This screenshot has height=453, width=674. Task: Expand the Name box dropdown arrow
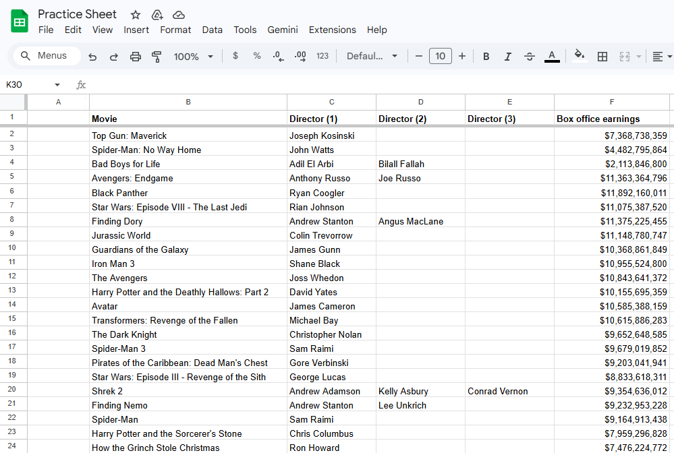[57, 84]
